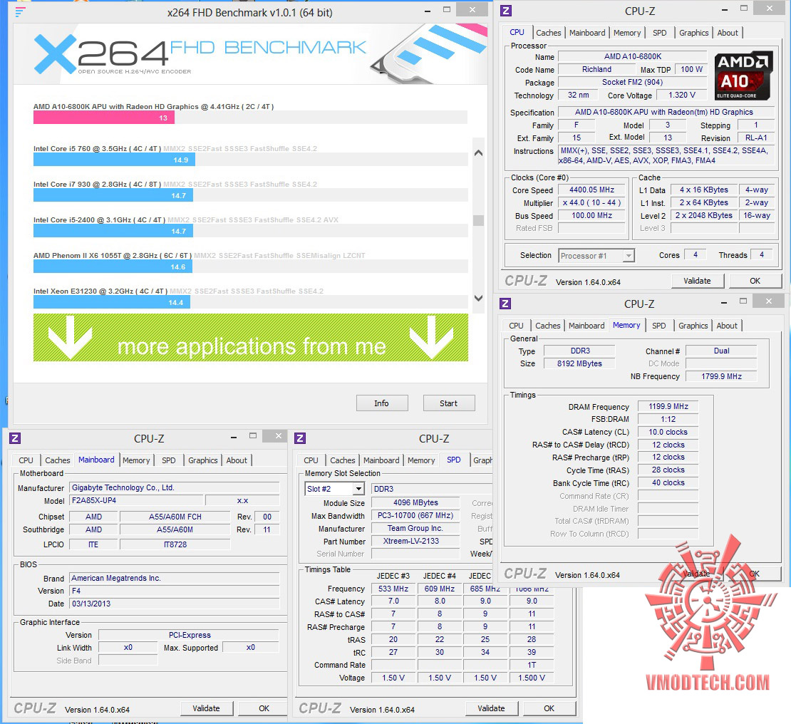This screenshot has height=724, width=791.
Task: Click the scroll-up chevron in benchmark results
Action: pos(479,152)
